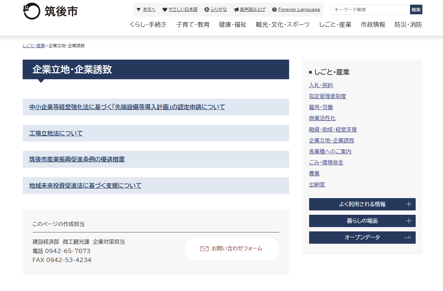The width and height of the screenshot is (443, 291).
Task: Click the arrow icon on オープンデータ
Action: point(407,237)
